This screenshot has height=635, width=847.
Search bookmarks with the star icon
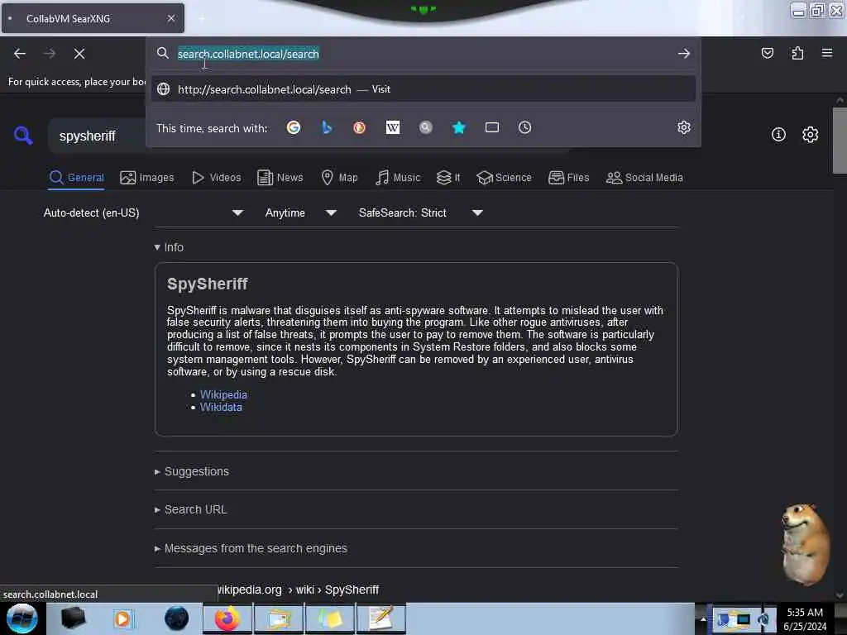[x=458, y=127]
